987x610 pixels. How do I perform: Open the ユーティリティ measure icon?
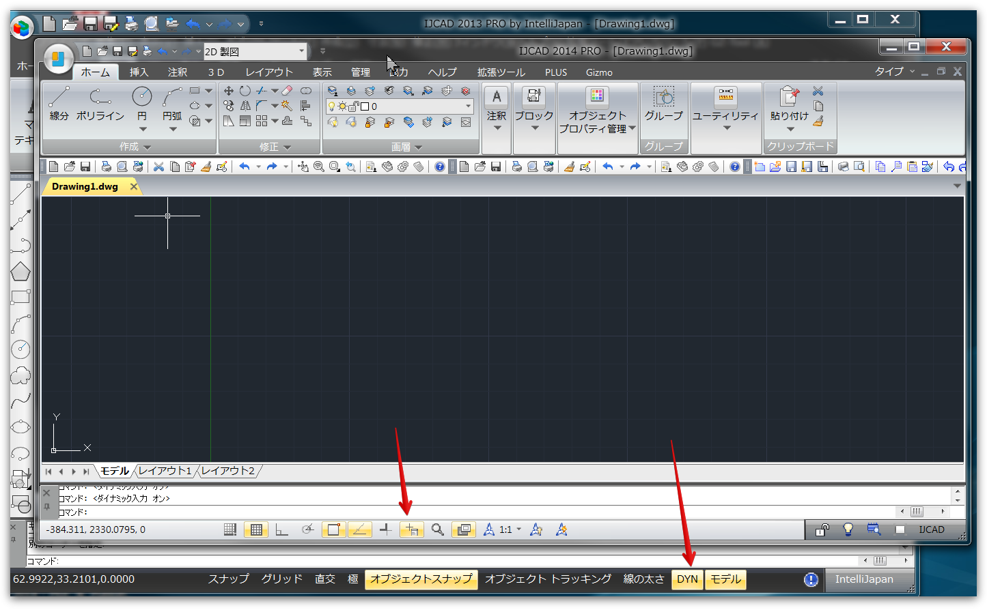[725, 96]
